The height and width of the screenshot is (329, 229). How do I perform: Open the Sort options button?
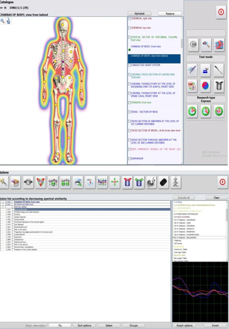(84, 325)
